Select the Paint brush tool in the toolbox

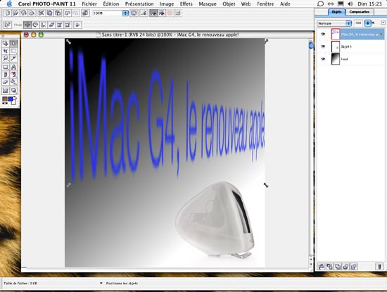[x=6, y=75]
